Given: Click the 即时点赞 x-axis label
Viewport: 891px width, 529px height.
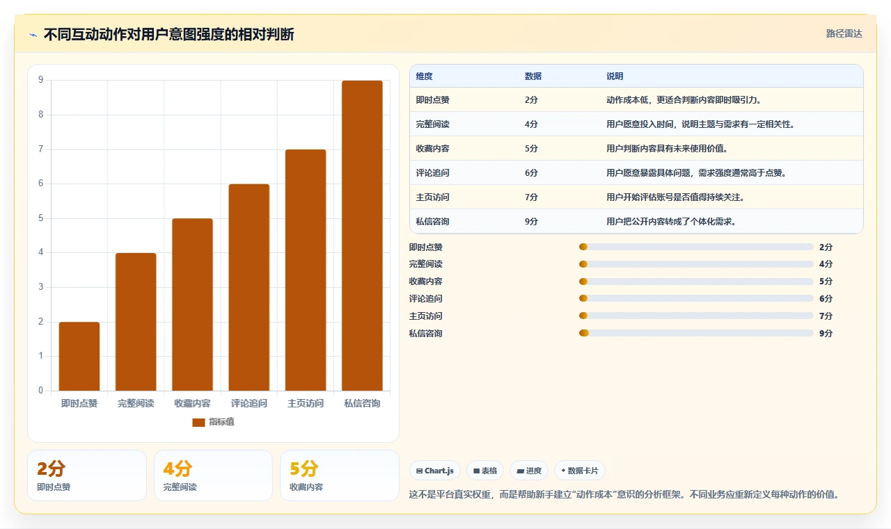Looking at the screenshot, I should (x=79, y=403).
